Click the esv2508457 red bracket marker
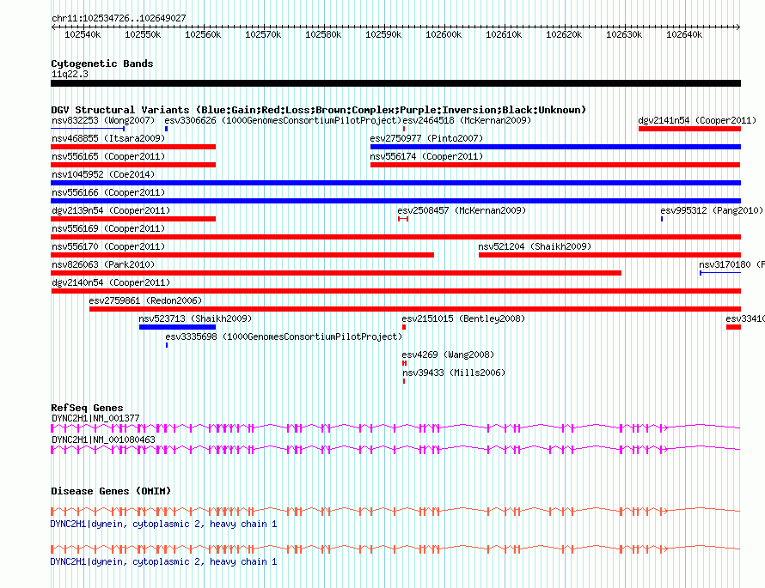765x588 pixels. [403, 219]
